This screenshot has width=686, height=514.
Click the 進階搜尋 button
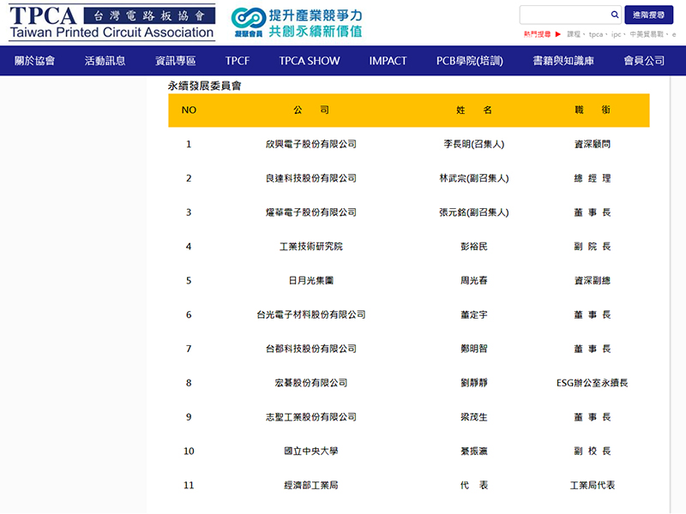click(649, 15)
